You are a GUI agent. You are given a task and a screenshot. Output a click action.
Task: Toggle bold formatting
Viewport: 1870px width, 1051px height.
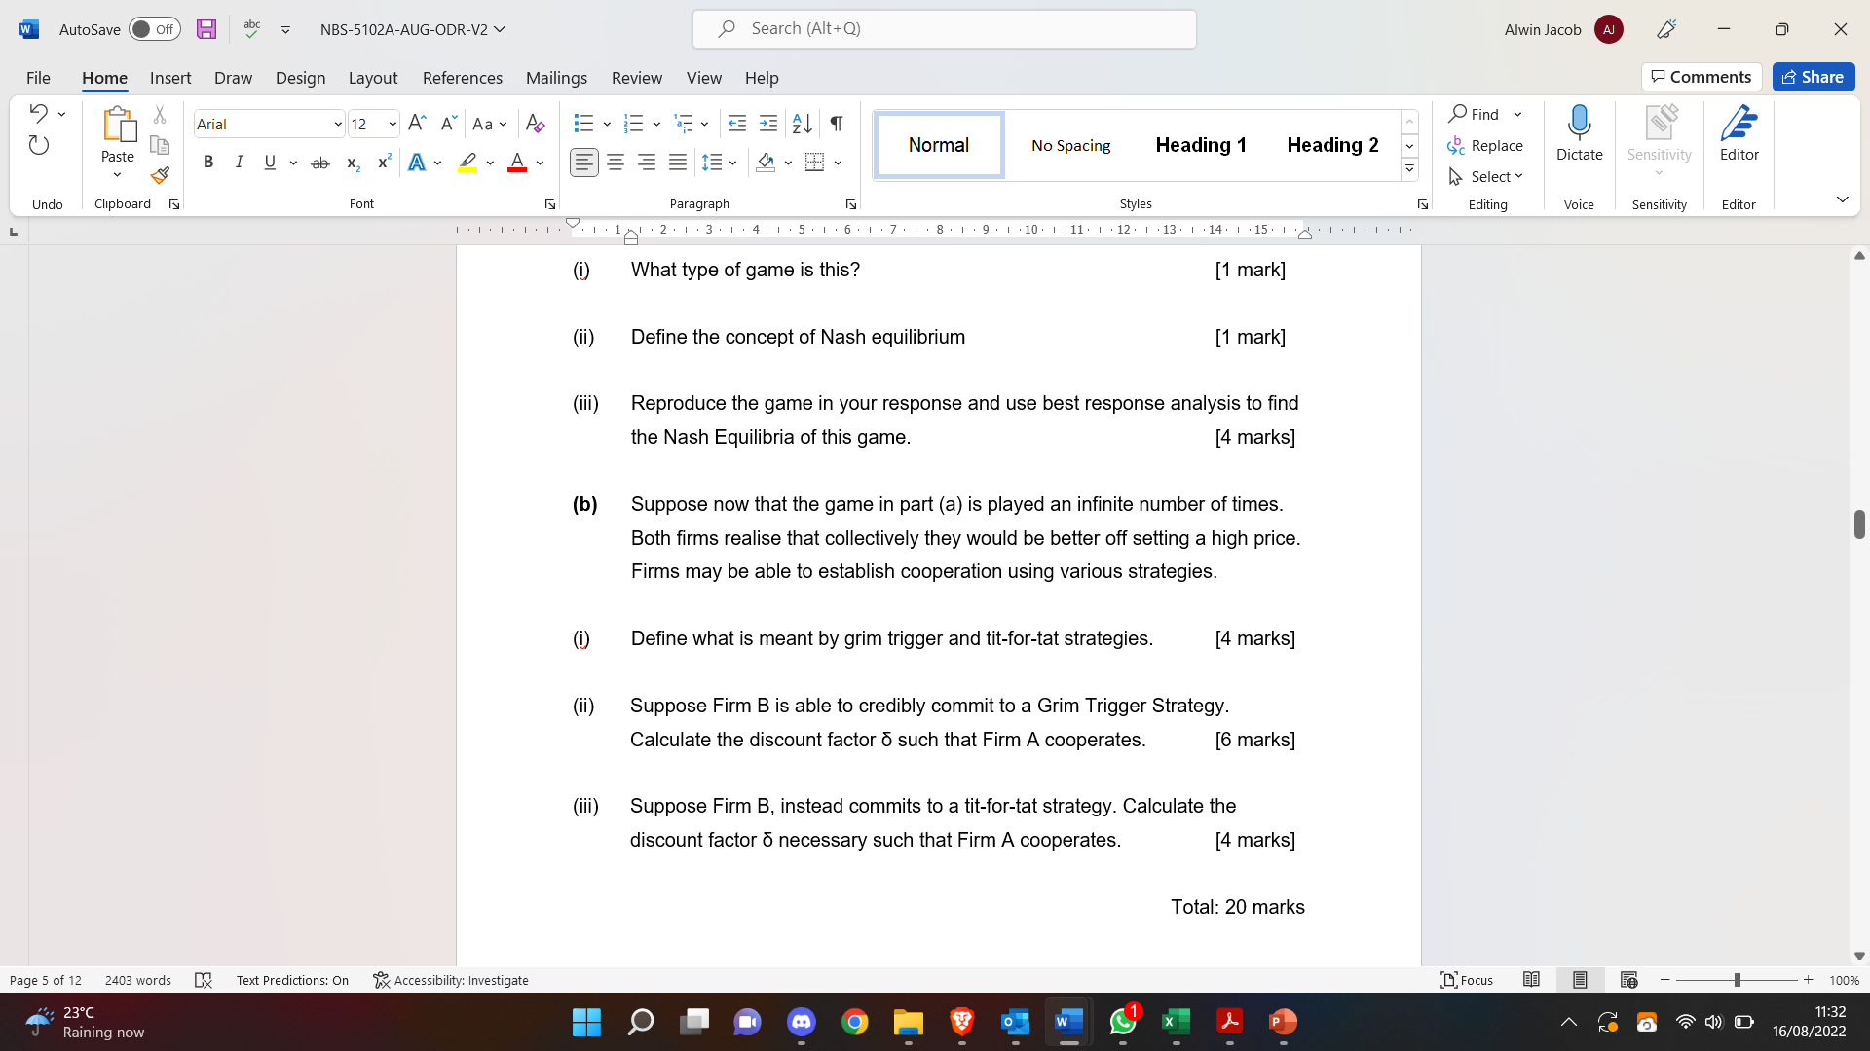click(x=207, y=163)
